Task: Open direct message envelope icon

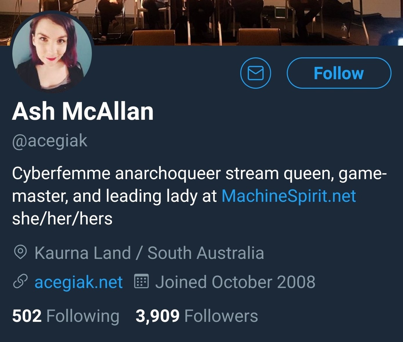Action: (x=256, y=73)
